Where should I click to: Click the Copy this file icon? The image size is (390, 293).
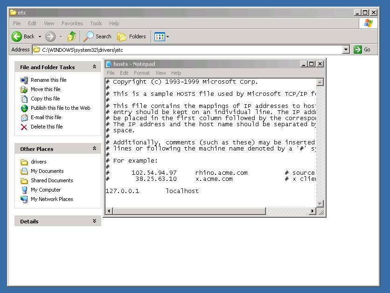coord(24,99)
